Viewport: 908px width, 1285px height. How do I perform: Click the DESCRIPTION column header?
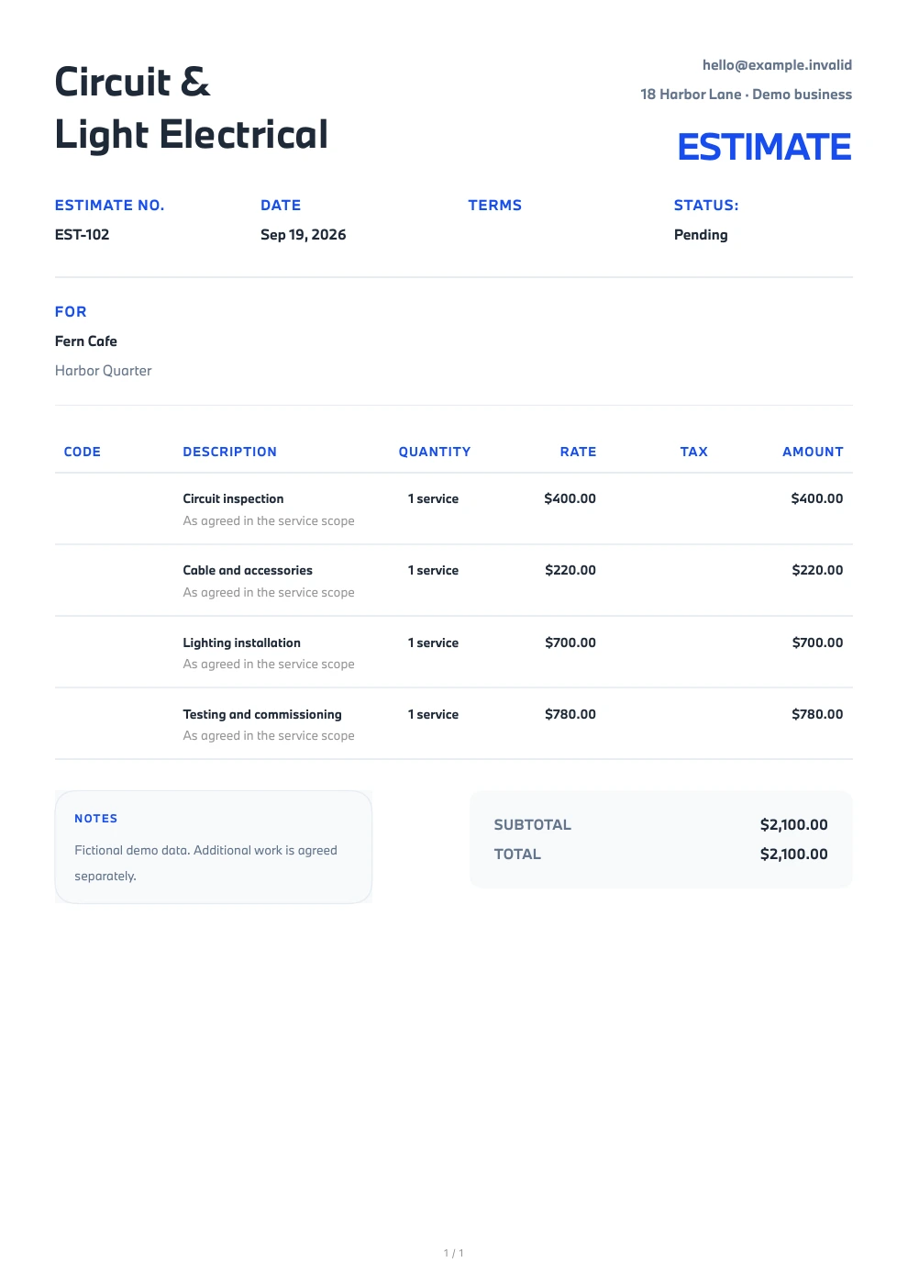(x=230, y=452)
